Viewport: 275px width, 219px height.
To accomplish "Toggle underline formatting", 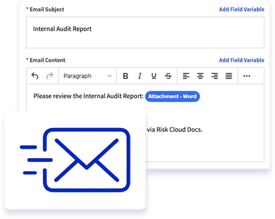I will click(x=154, y=76).
